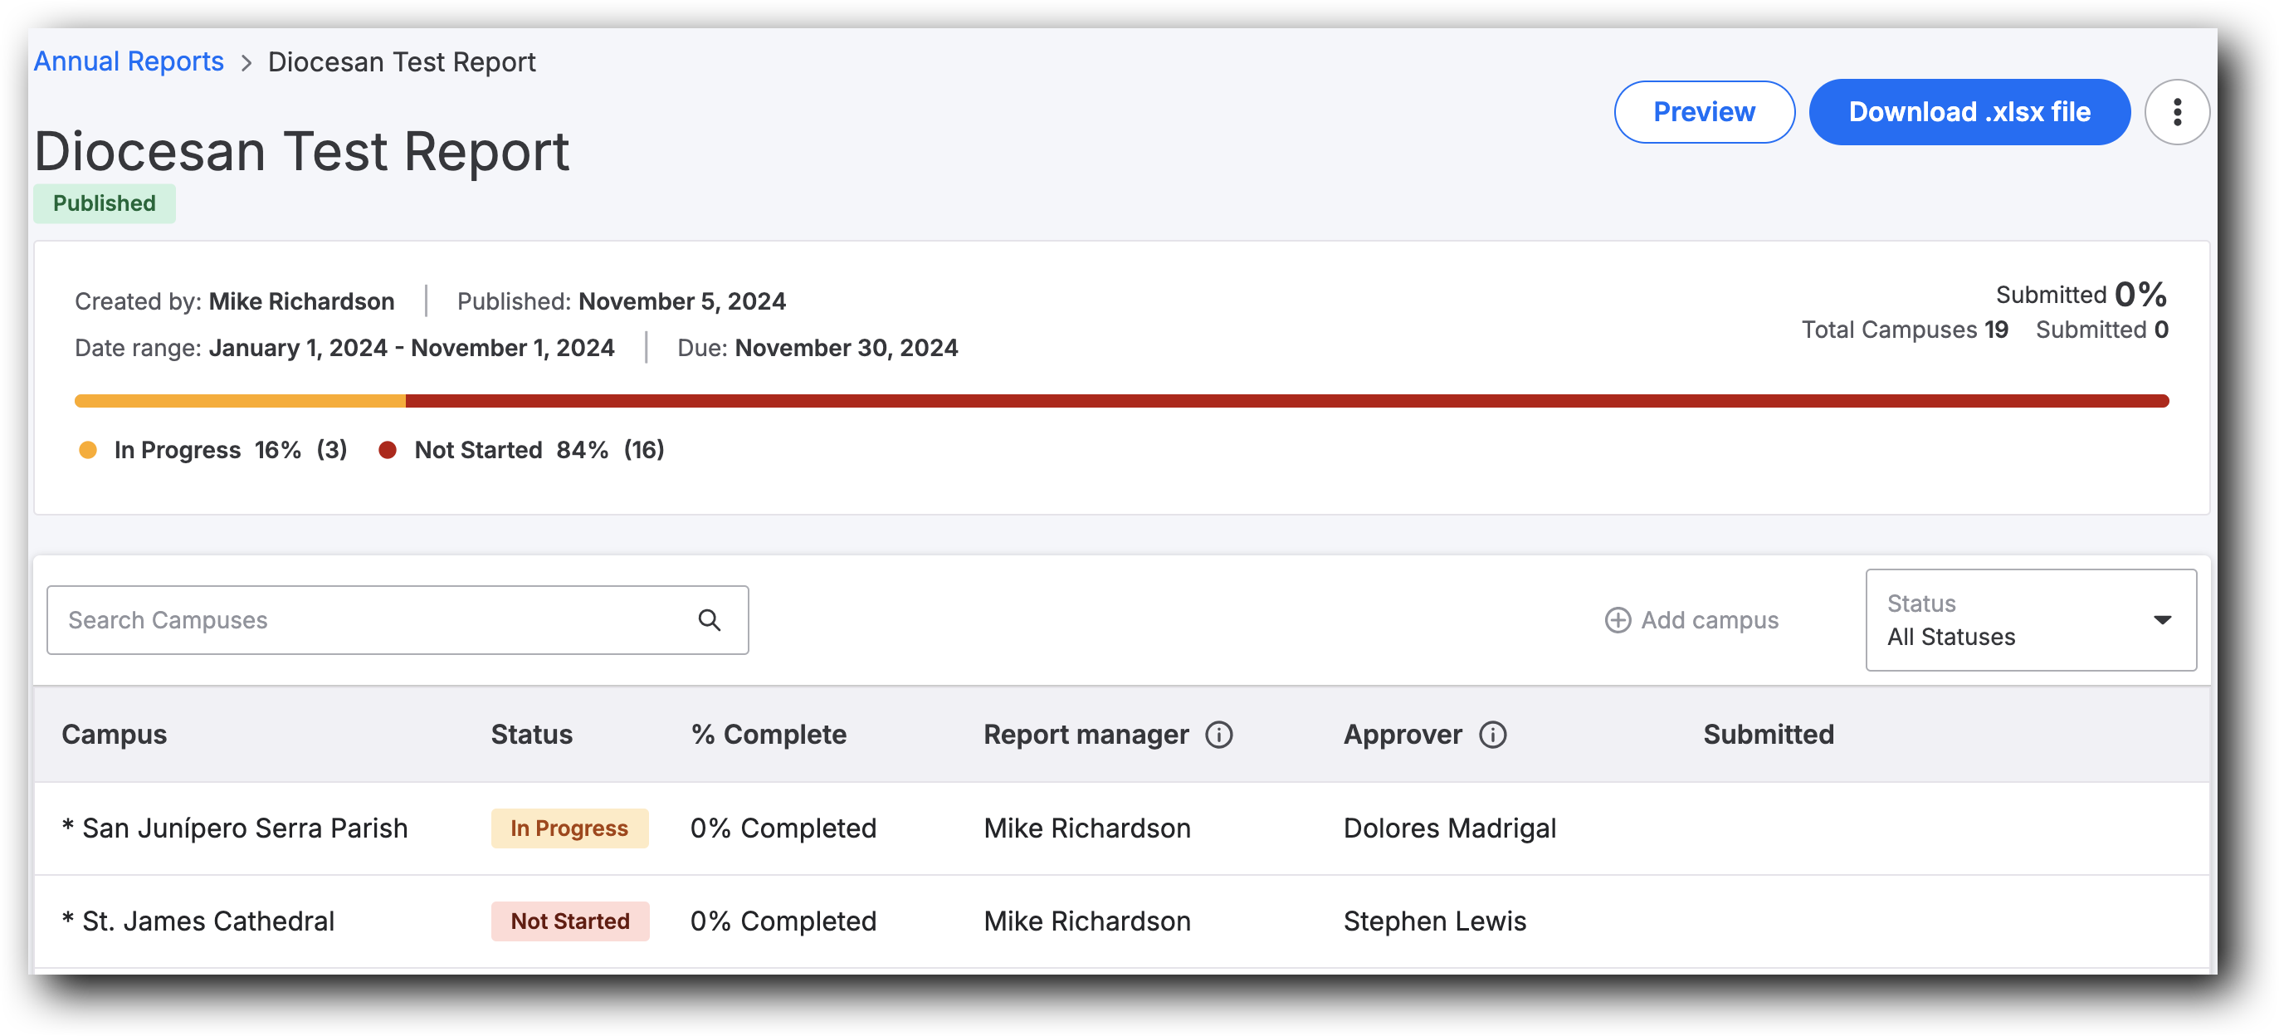Open the Add campus selector
Viewport: 2279px width, 1036px height.
pyautogui.click(x=1692, y=619)
